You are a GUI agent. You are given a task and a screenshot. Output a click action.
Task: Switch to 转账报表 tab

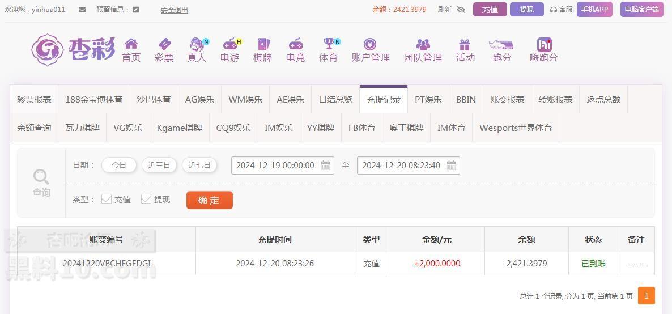click(555, 100)
